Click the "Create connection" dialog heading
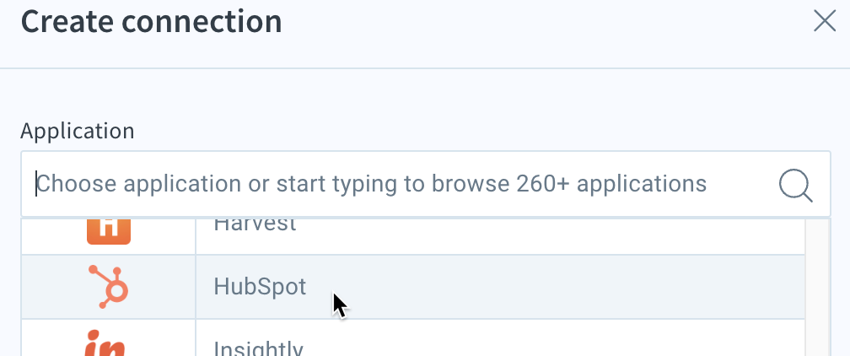850x356 pixels. [x=151, y=22]
